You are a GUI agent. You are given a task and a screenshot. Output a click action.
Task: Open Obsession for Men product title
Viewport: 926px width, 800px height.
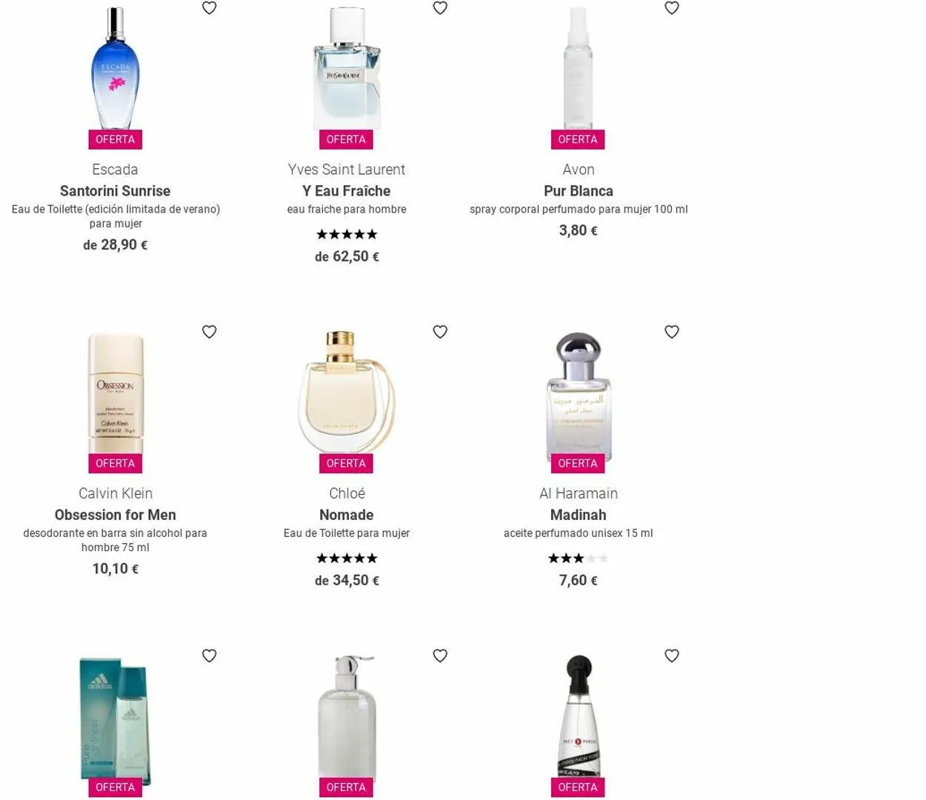(x=115, y=515)
